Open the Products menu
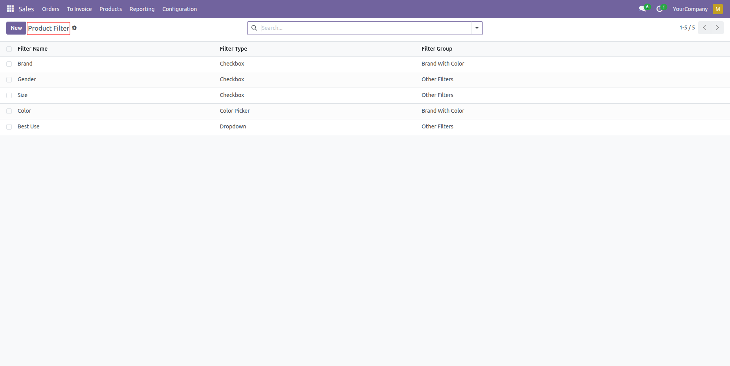The width and height of the screenshot is (730, 366). click(x=110, y=9)
